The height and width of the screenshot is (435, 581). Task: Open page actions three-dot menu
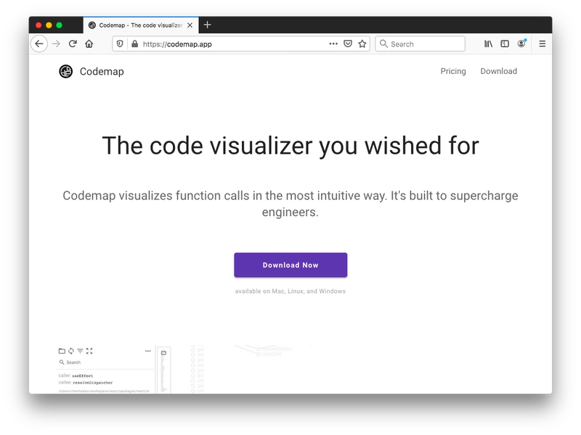click(333, 43)
